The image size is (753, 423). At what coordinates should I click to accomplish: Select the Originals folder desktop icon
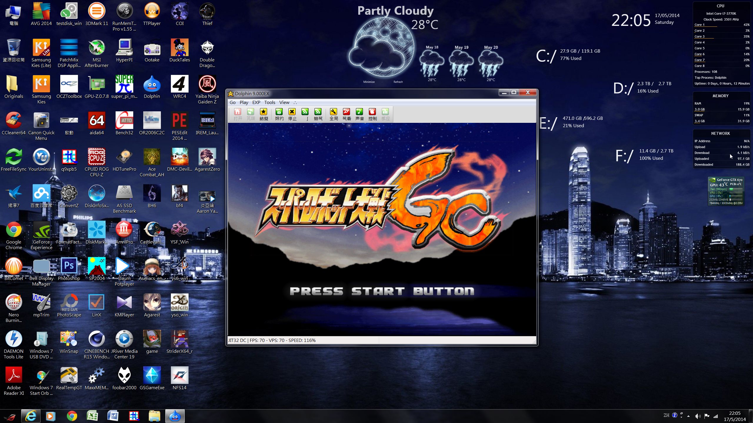(x=14, y=87)
